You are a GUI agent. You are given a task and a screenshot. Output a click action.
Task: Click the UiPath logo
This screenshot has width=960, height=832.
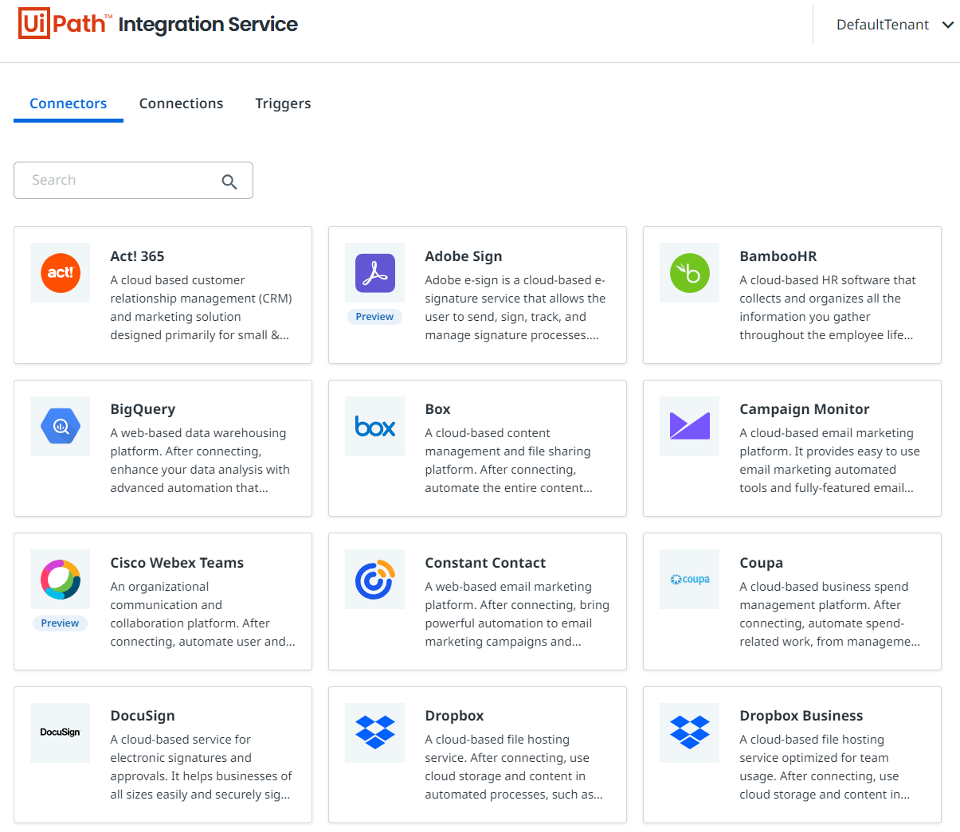[x=65, y=24]
